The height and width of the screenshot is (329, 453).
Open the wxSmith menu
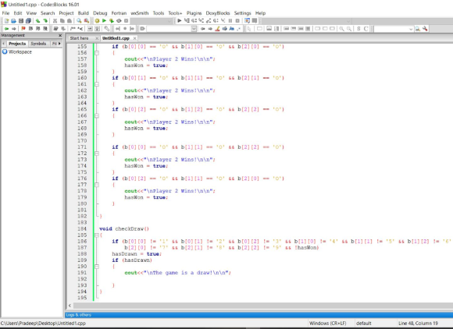[x=140, y=13]
